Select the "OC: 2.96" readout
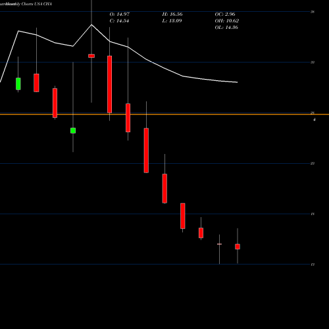This screenshot has height=329, width=329. (x=225, y=14)
